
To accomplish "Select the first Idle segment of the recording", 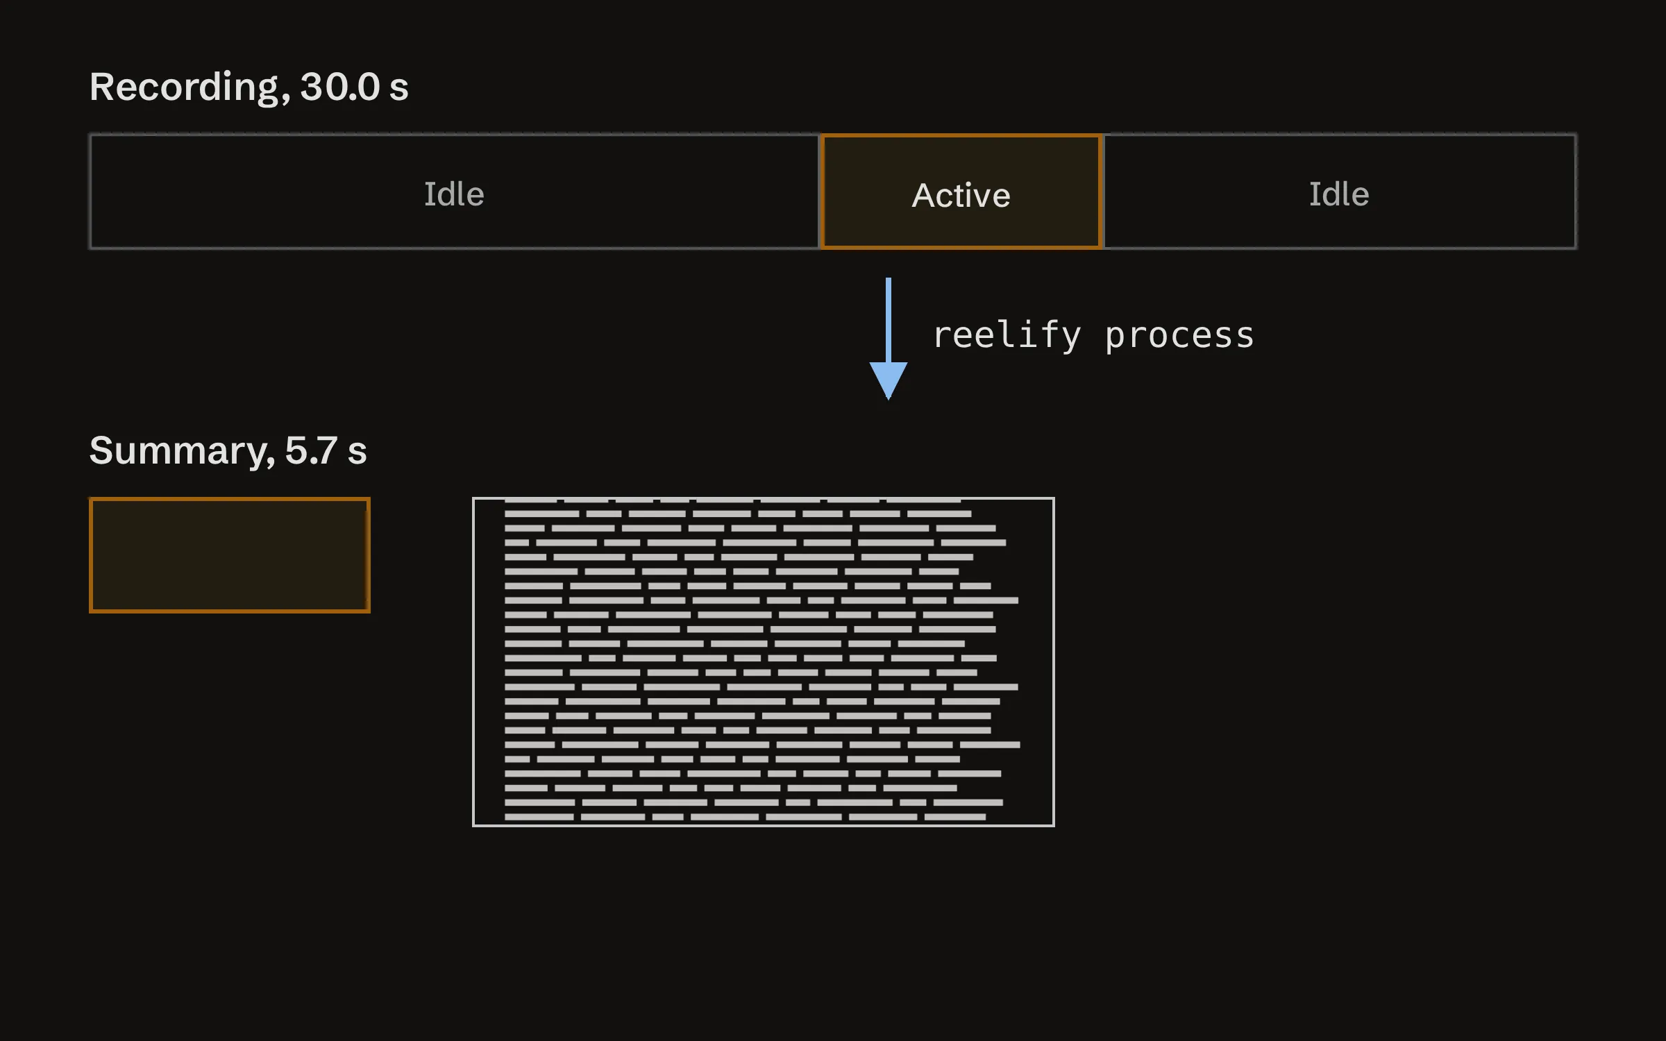I will pos(455,192).
